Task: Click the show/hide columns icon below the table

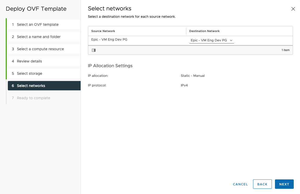Action: click(x=94, y=50)
